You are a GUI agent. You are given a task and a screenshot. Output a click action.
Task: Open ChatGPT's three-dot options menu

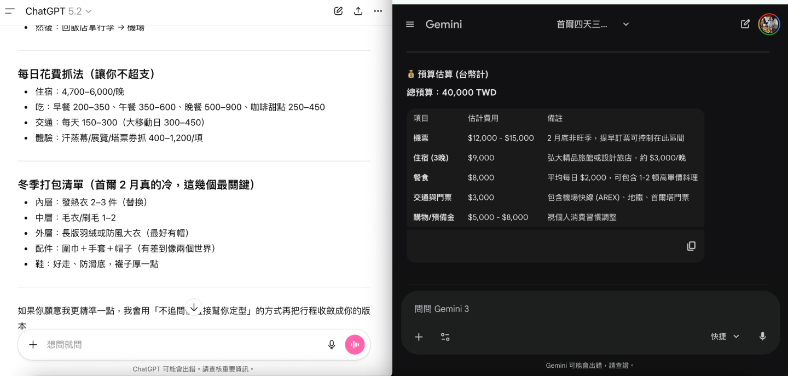pos(378,10)
